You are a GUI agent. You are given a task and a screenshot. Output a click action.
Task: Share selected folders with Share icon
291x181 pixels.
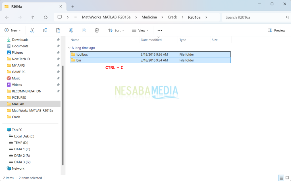(x=84, y=30)
